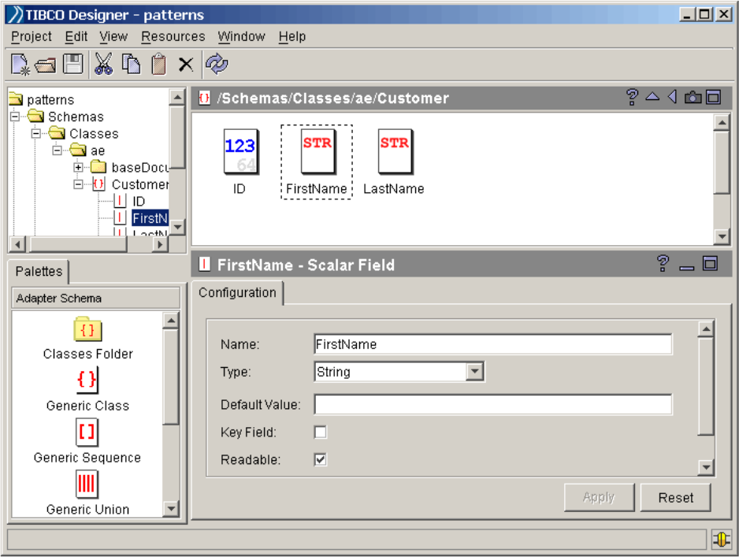Click palette list scrollbar down arrow
739x557 pixels.
(x=171, y=508)
